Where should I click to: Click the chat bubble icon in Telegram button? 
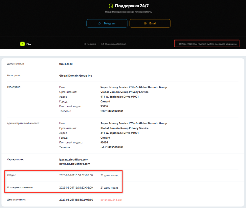tap(100, 24)
